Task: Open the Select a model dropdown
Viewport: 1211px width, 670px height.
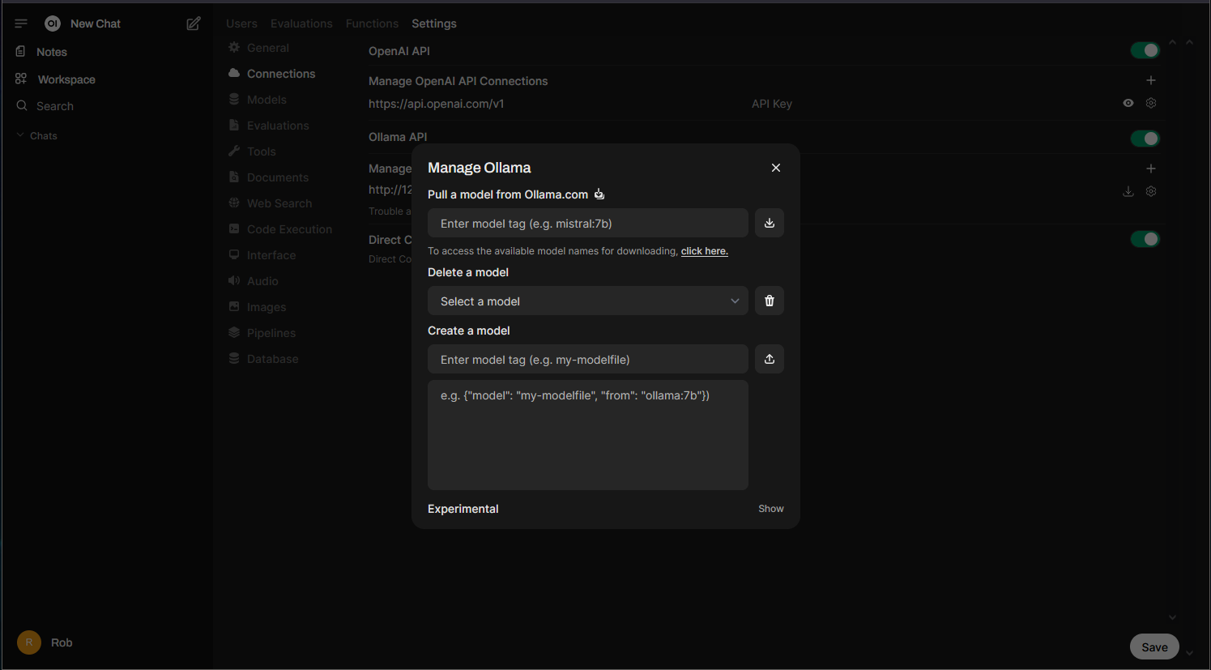Action: tap(588, 301)
